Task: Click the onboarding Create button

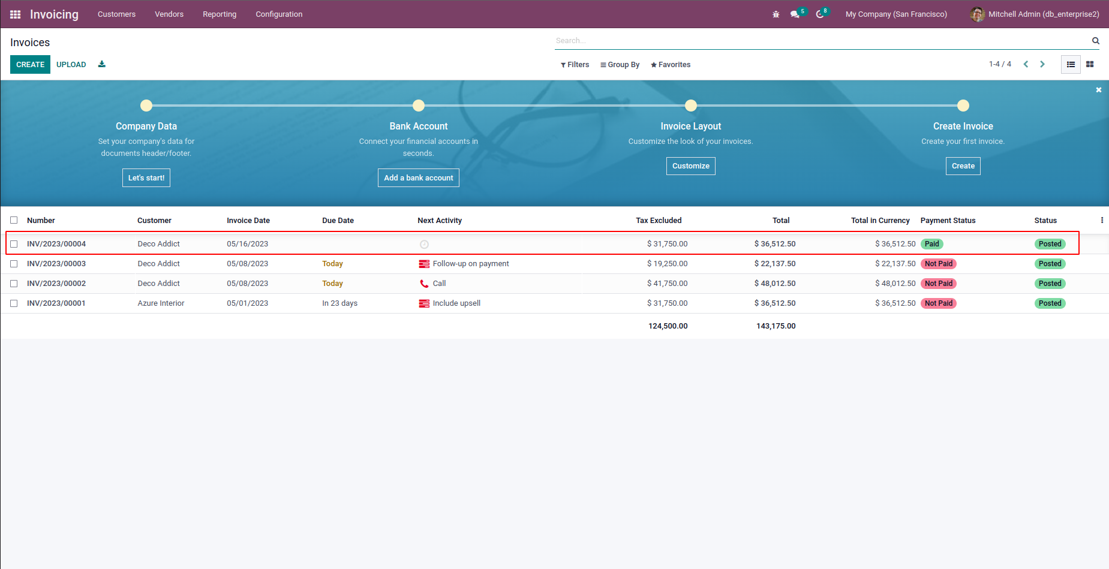Action: tap(963, 166)
